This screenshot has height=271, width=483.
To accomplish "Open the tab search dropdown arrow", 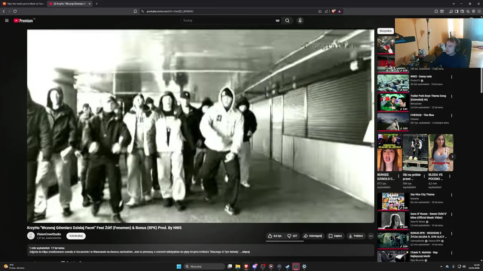I will pos(453,4).
